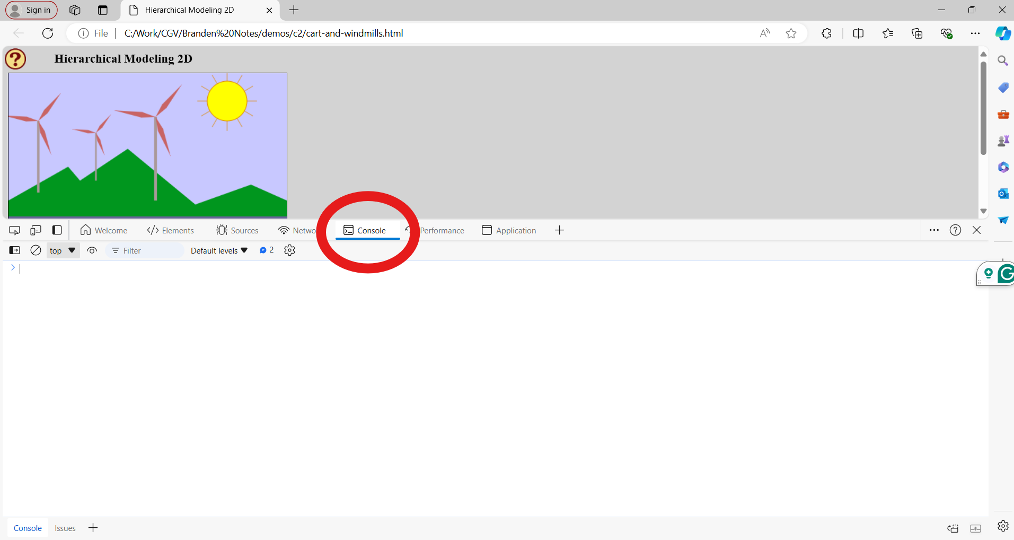Clear the console output
This screenshot has height=540, width=1014.
36,250
